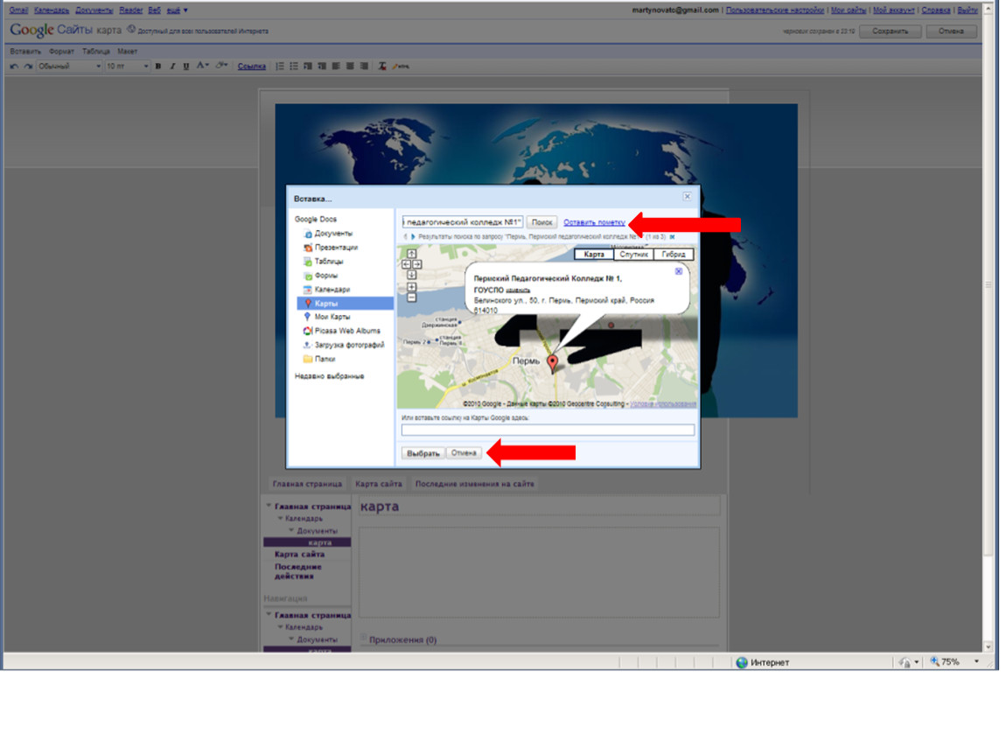
Task: Zoom out on the map
Action: 412,297
